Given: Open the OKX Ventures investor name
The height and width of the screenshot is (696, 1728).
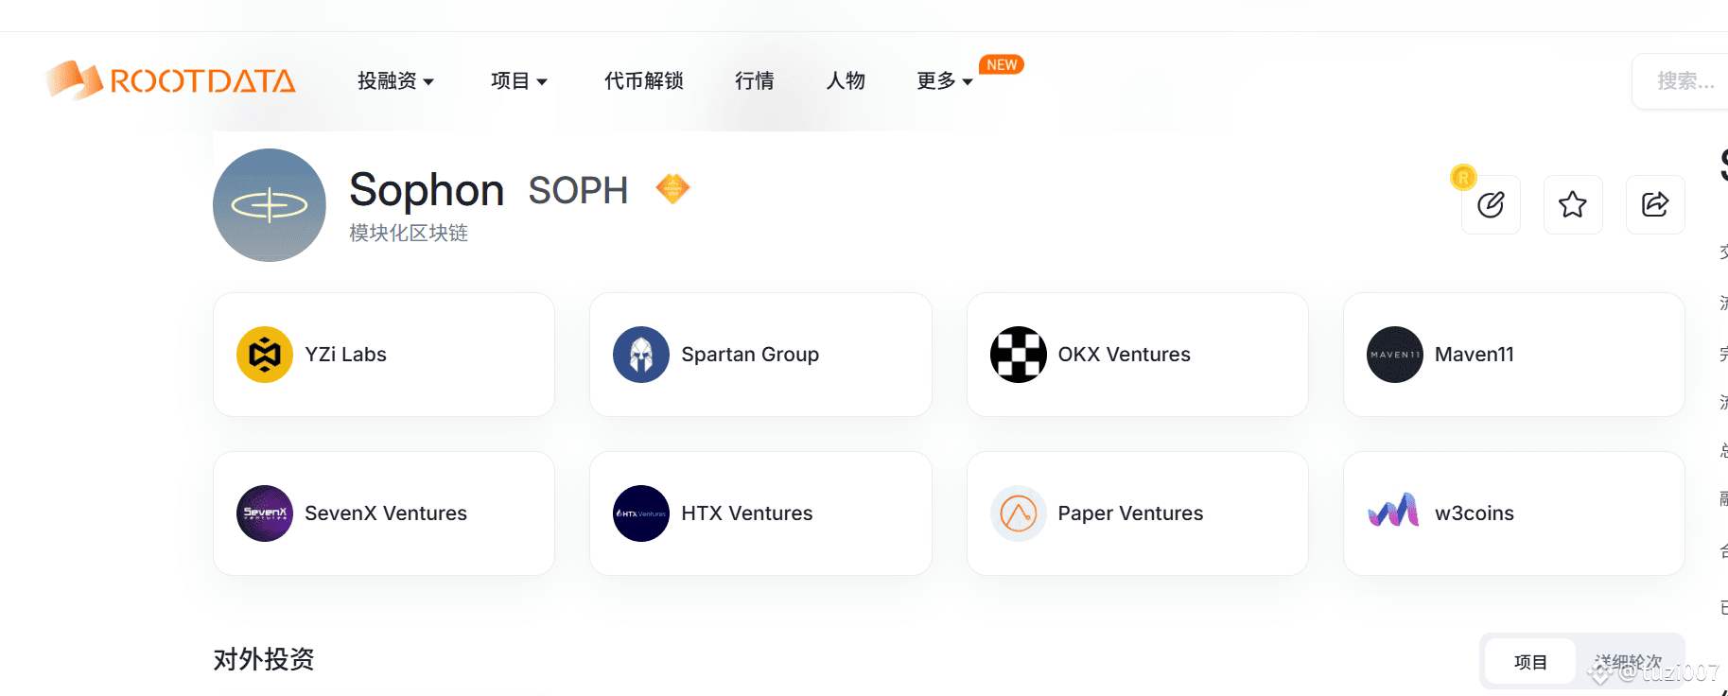Looking at the screenshot, I should pyautogui.click(x=1124, y=355).
